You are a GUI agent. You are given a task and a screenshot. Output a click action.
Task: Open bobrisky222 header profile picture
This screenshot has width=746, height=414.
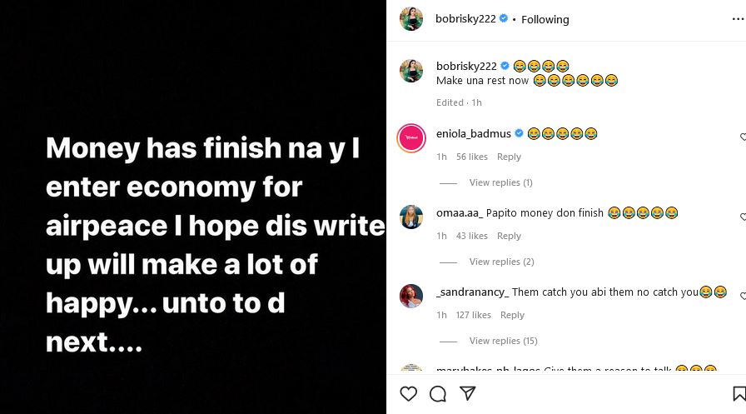411,19
